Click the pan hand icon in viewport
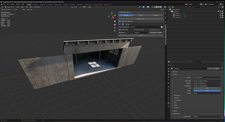Screen dimensions: 225x122 (115, 24)
